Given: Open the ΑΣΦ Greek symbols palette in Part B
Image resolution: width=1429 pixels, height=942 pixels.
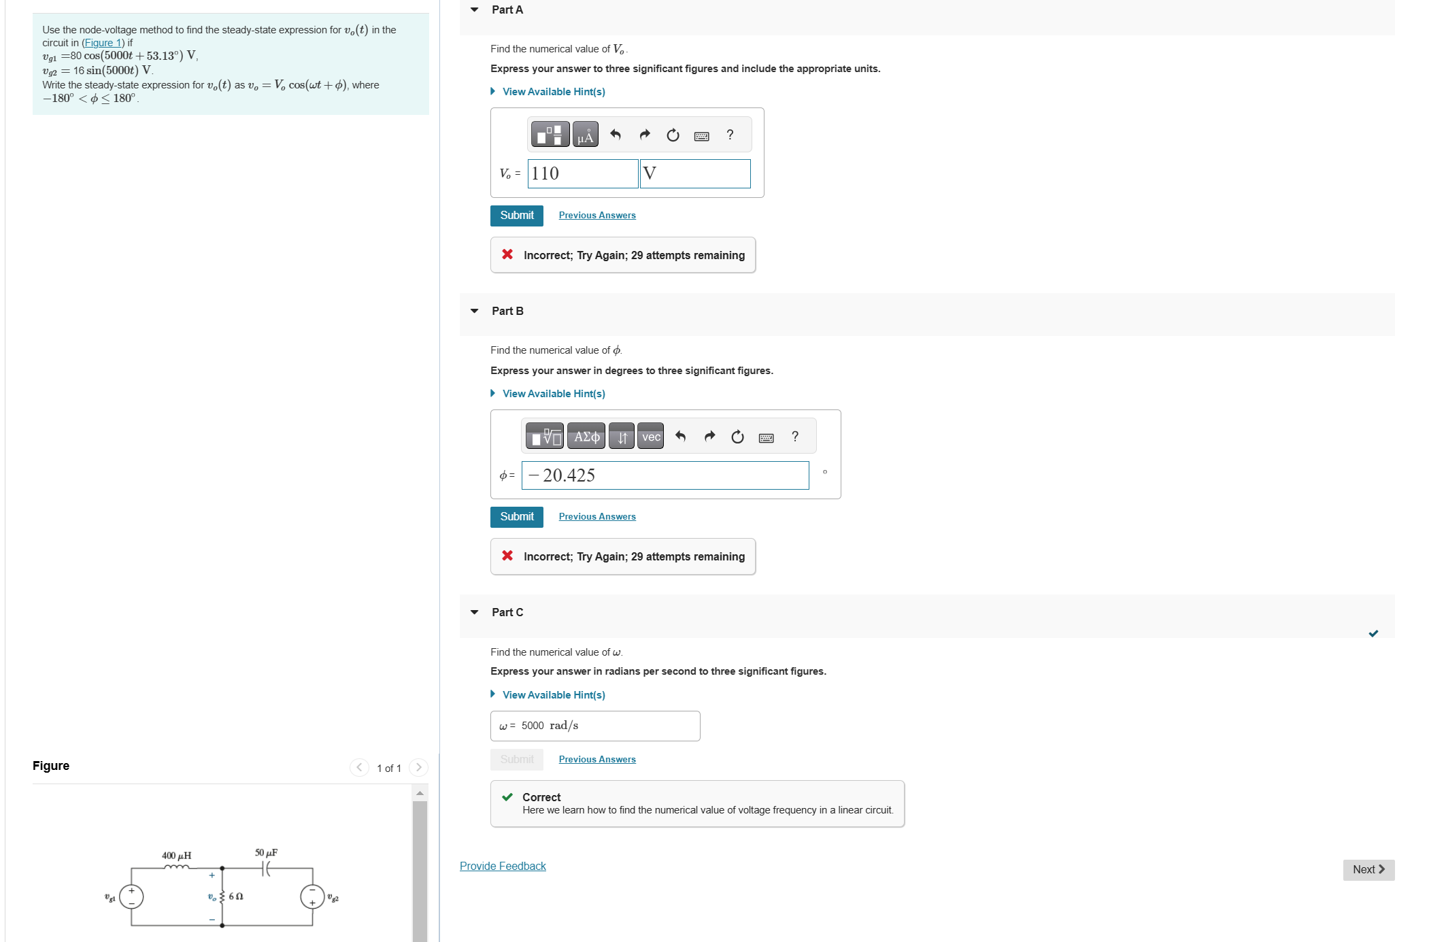Looking at the screenshot, I should (586, 436).
